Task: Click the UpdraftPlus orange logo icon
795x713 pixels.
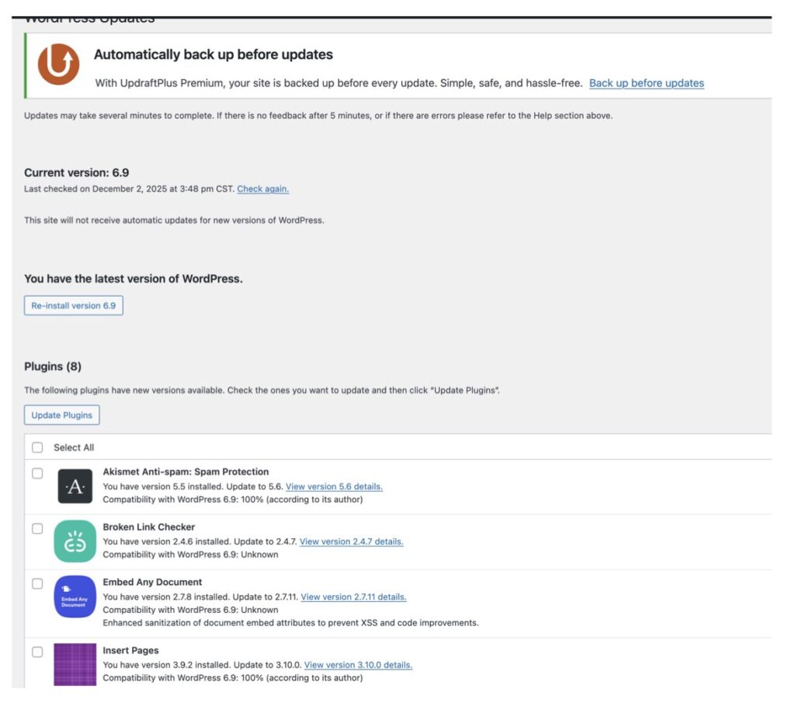Action: point(59,65)
